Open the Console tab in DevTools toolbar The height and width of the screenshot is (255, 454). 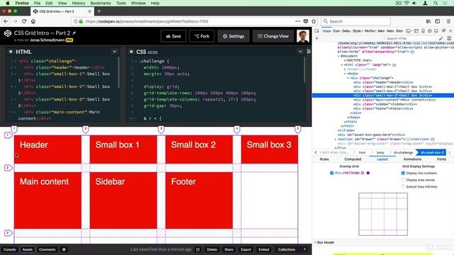(x=336, y=30)
